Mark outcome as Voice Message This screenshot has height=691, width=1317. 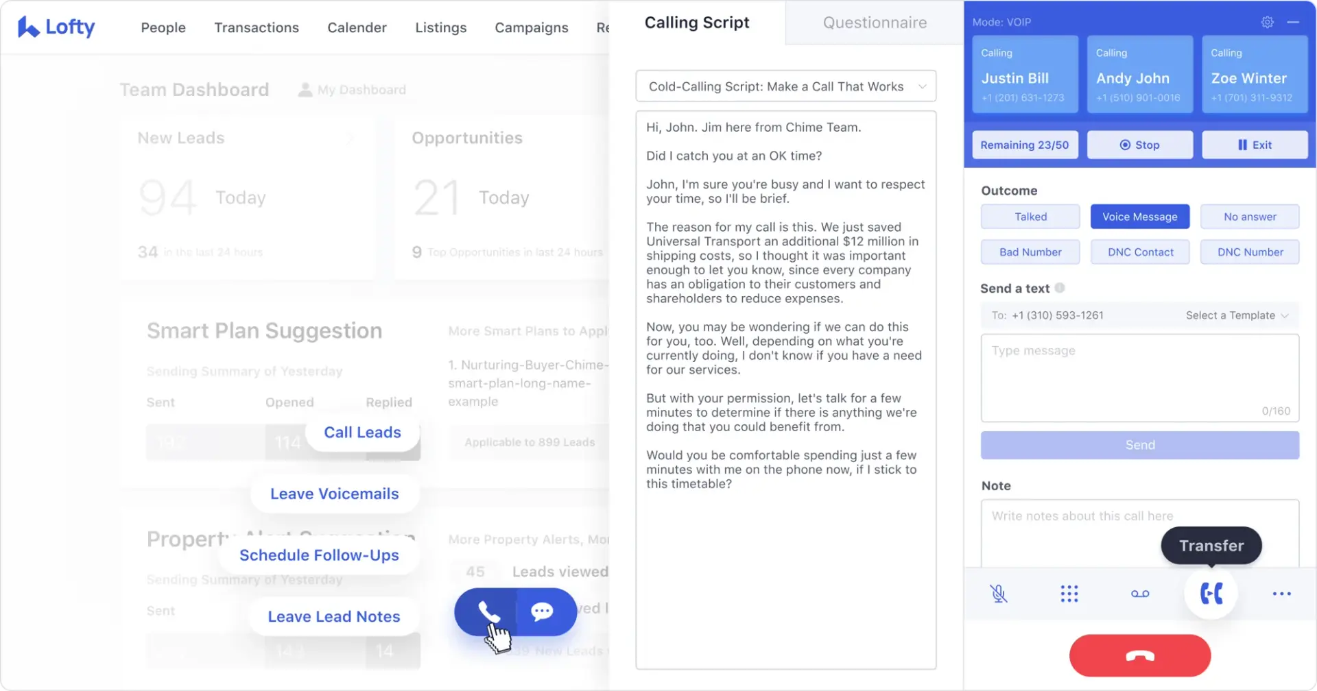1140,217
